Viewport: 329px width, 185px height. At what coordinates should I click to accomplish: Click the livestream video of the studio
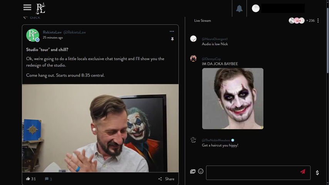(100, 128)
